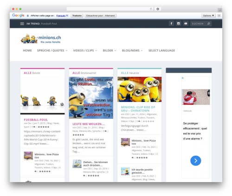The width and height of the screenshot is (232, 196).
Task: Reload page with browser refresh icon
Action: [151, 9]
